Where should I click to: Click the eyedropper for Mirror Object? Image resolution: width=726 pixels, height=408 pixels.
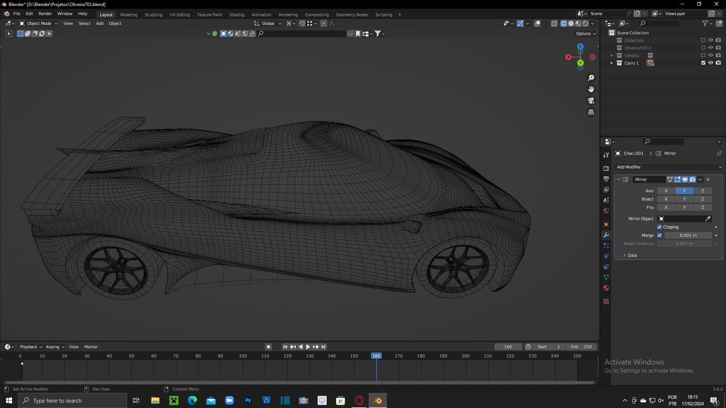pyautogui.click(x=708, y=219)
